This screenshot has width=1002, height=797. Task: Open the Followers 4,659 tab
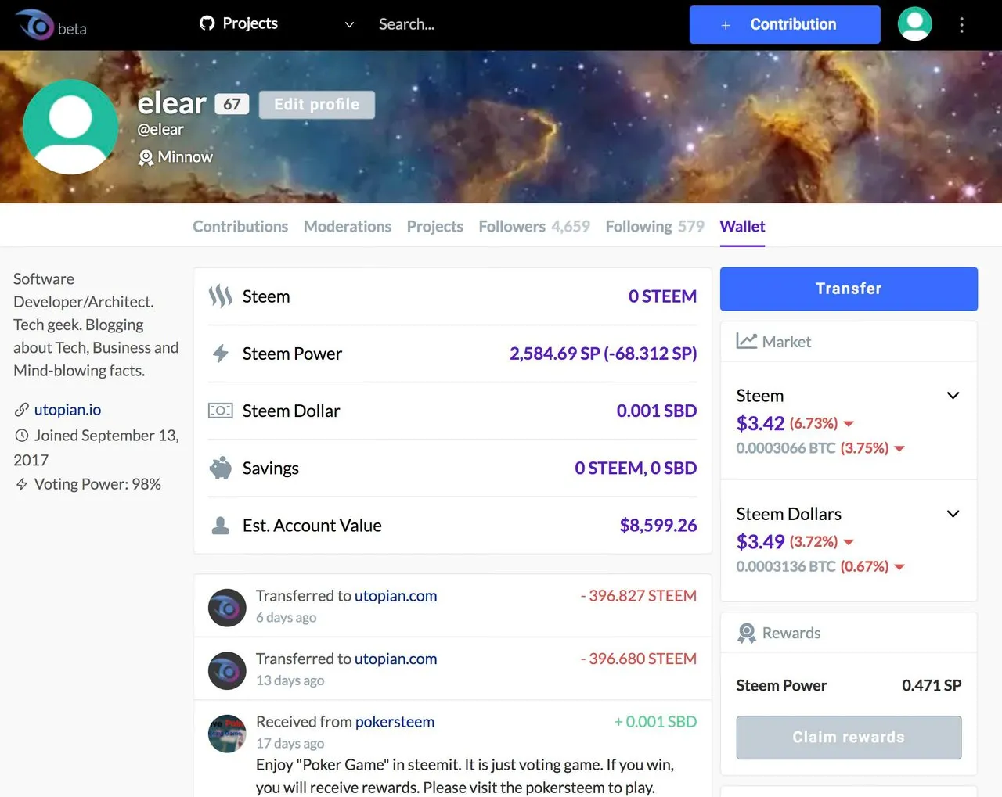pyautogui.click(x=535, y=226)
